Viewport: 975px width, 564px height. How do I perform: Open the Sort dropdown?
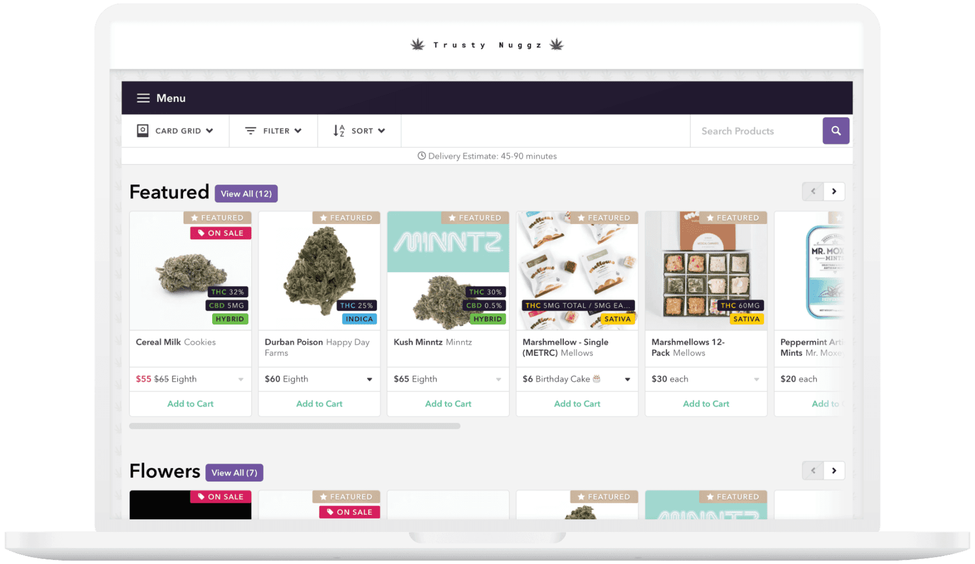360,131
